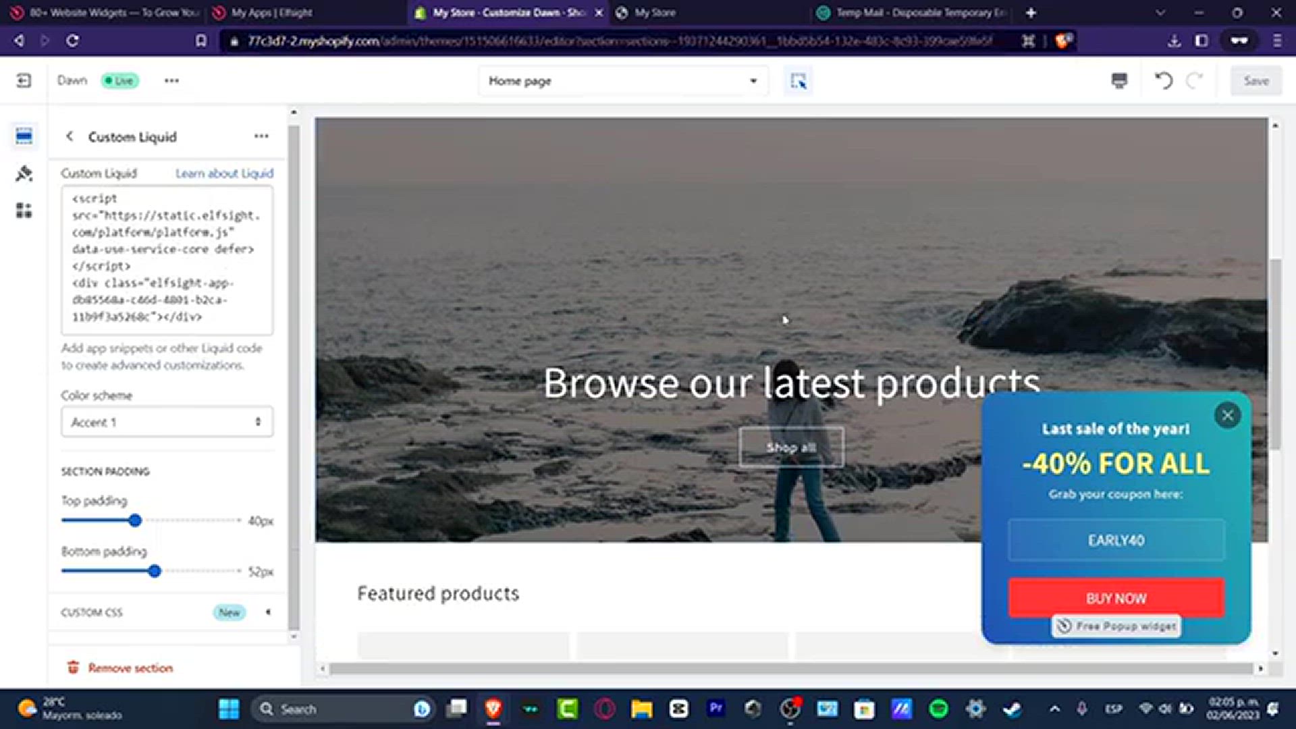Click the browser reload icon

pos(72,40)
